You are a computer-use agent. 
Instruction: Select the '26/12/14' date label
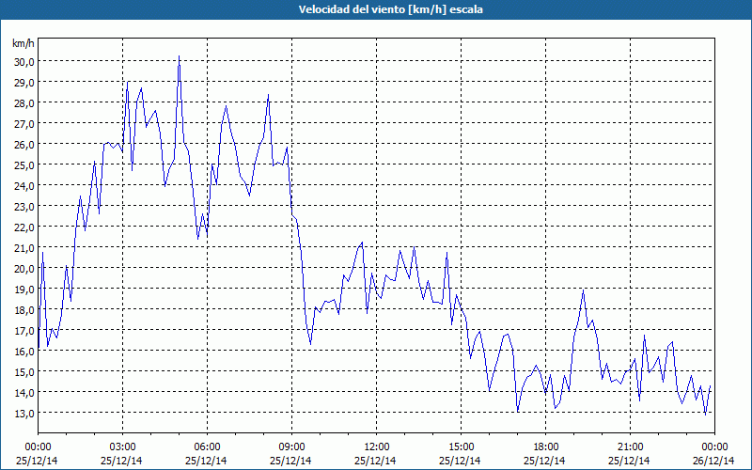pyautogui.click(x=713, y=461)
